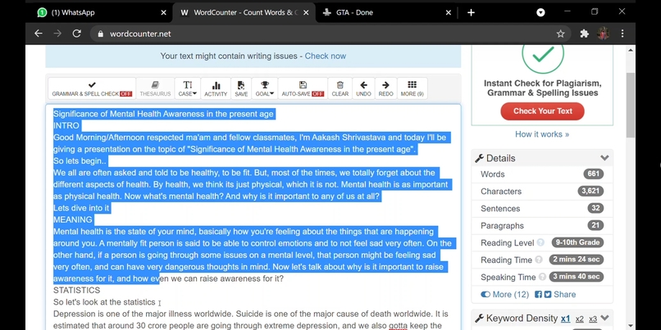Screen dimensions: 661x330
Task: Click the STATISTICS line in the text
Action: pos(77,291)
